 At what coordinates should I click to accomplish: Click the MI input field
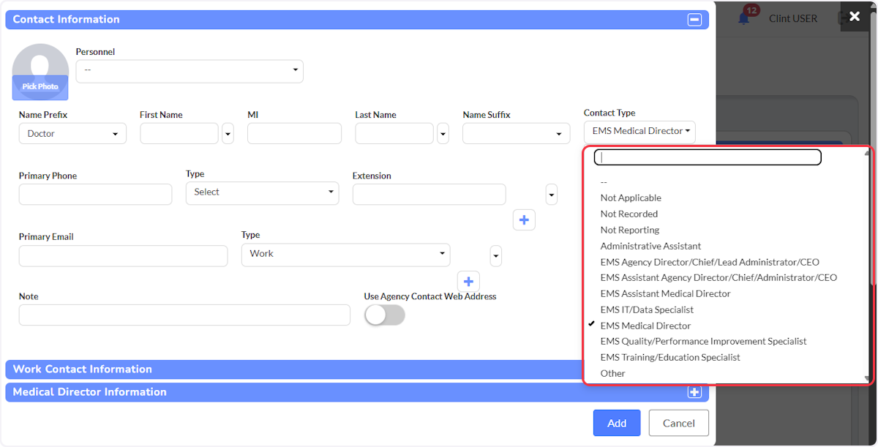(294, 133)
